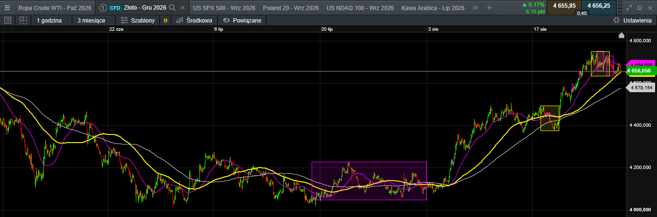
Task: Click the sell price 4 655,85
Action: tap(565, 6)
